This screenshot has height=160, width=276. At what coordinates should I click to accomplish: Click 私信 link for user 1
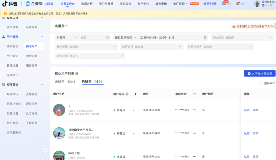(x=247, y=110)
